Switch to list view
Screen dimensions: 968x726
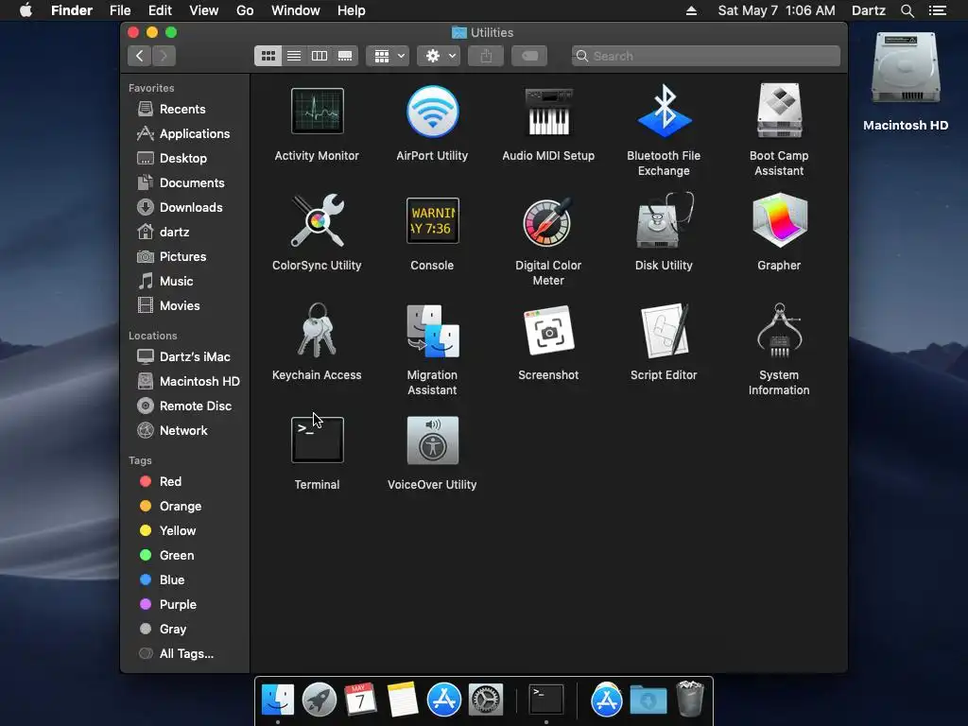[x=294, y=56]
